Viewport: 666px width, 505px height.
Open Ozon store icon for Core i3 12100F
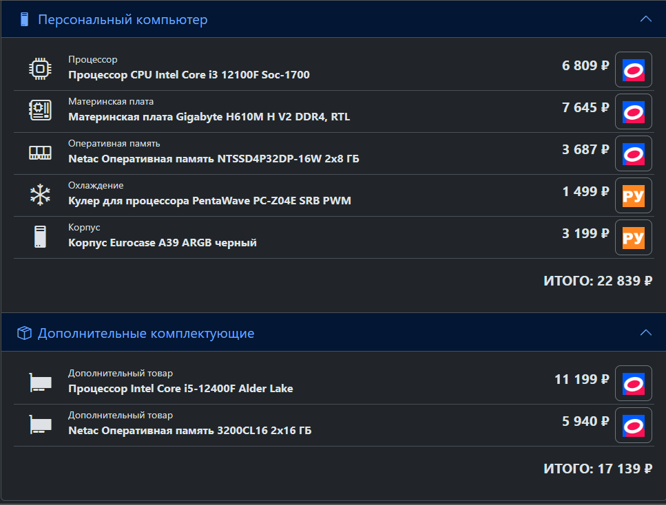634,69
